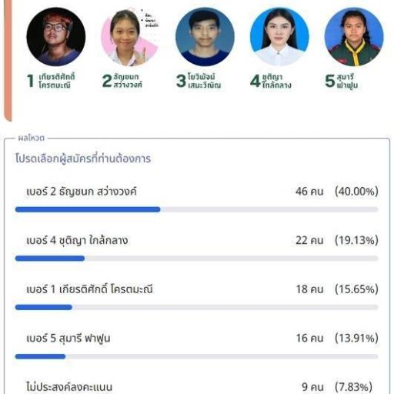This screenshot has height=394, width=394.
Task: Select the large number 3 candidate label
Action: [181, 81]
